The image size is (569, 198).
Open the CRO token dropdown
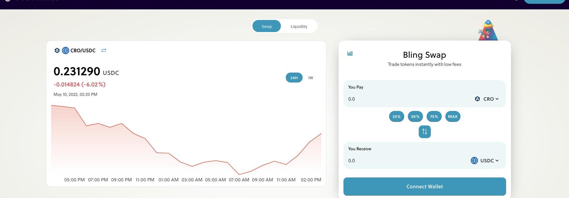pyautogui.click(x=486, y=99)
